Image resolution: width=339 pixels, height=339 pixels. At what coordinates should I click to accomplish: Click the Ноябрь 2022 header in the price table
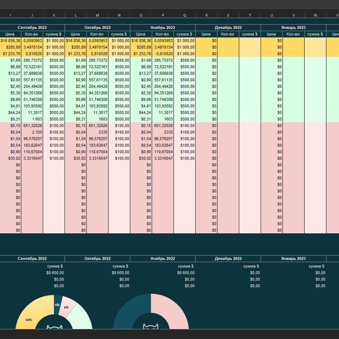[163, 27]
